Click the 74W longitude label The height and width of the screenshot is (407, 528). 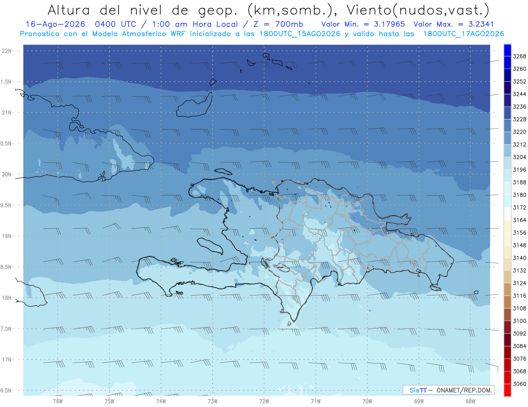click(x=161, y=401)
